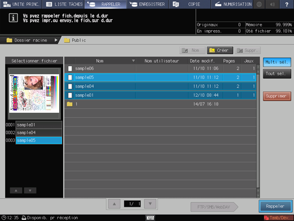
Task: Click the document preview thumbnail
Action: click(34, 93)
